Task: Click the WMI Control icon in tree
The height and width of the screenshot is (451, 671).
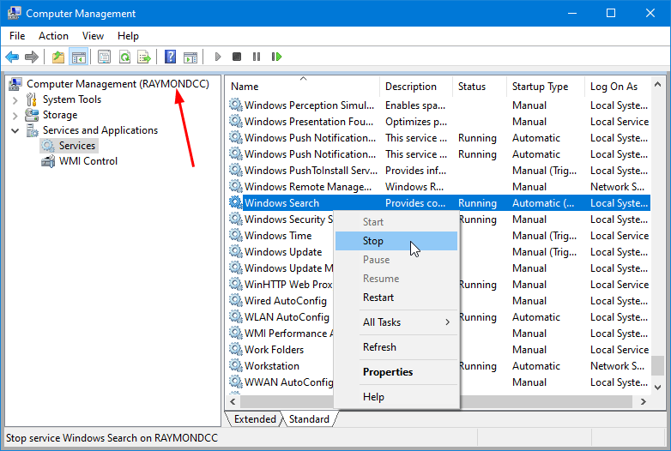Action: click(x=48, y=161)
